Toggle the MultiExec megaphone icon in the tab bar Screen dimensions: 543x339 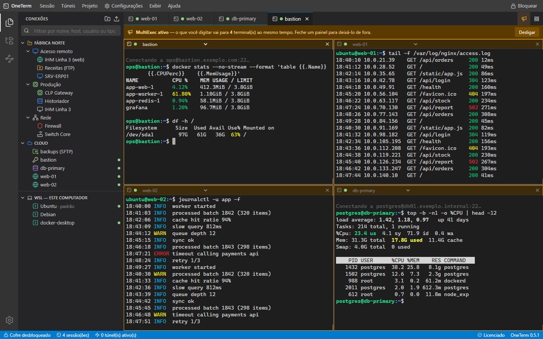(524, 19)
